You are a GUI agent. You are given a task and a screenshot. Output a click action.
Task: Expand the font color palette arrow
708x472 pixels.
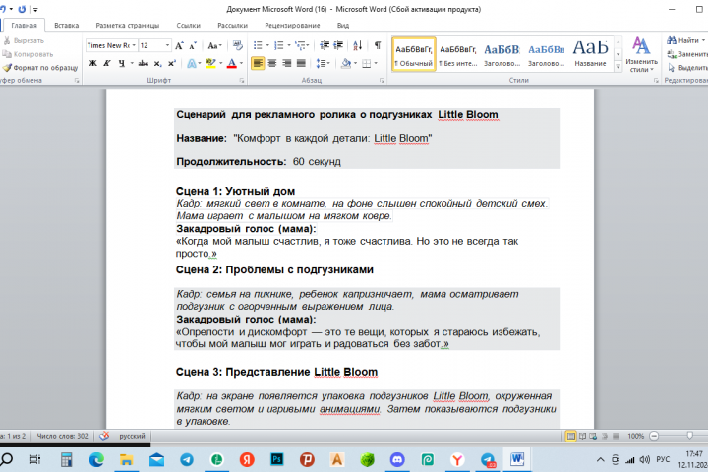[241, 63]
